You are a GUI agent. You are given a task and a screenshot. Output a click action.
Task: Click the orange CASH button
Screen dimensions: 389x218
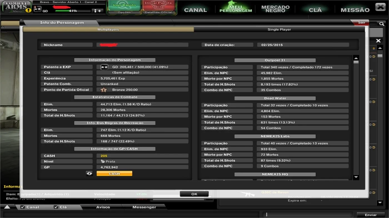(x=114, y=173)
